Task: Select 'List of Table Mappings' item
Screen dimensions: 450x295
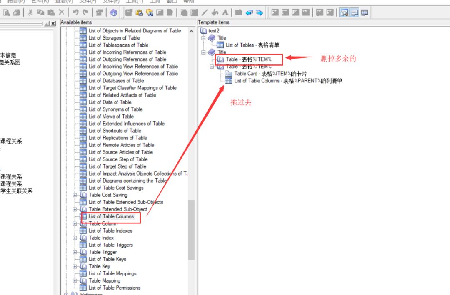Action: [112, 273]
